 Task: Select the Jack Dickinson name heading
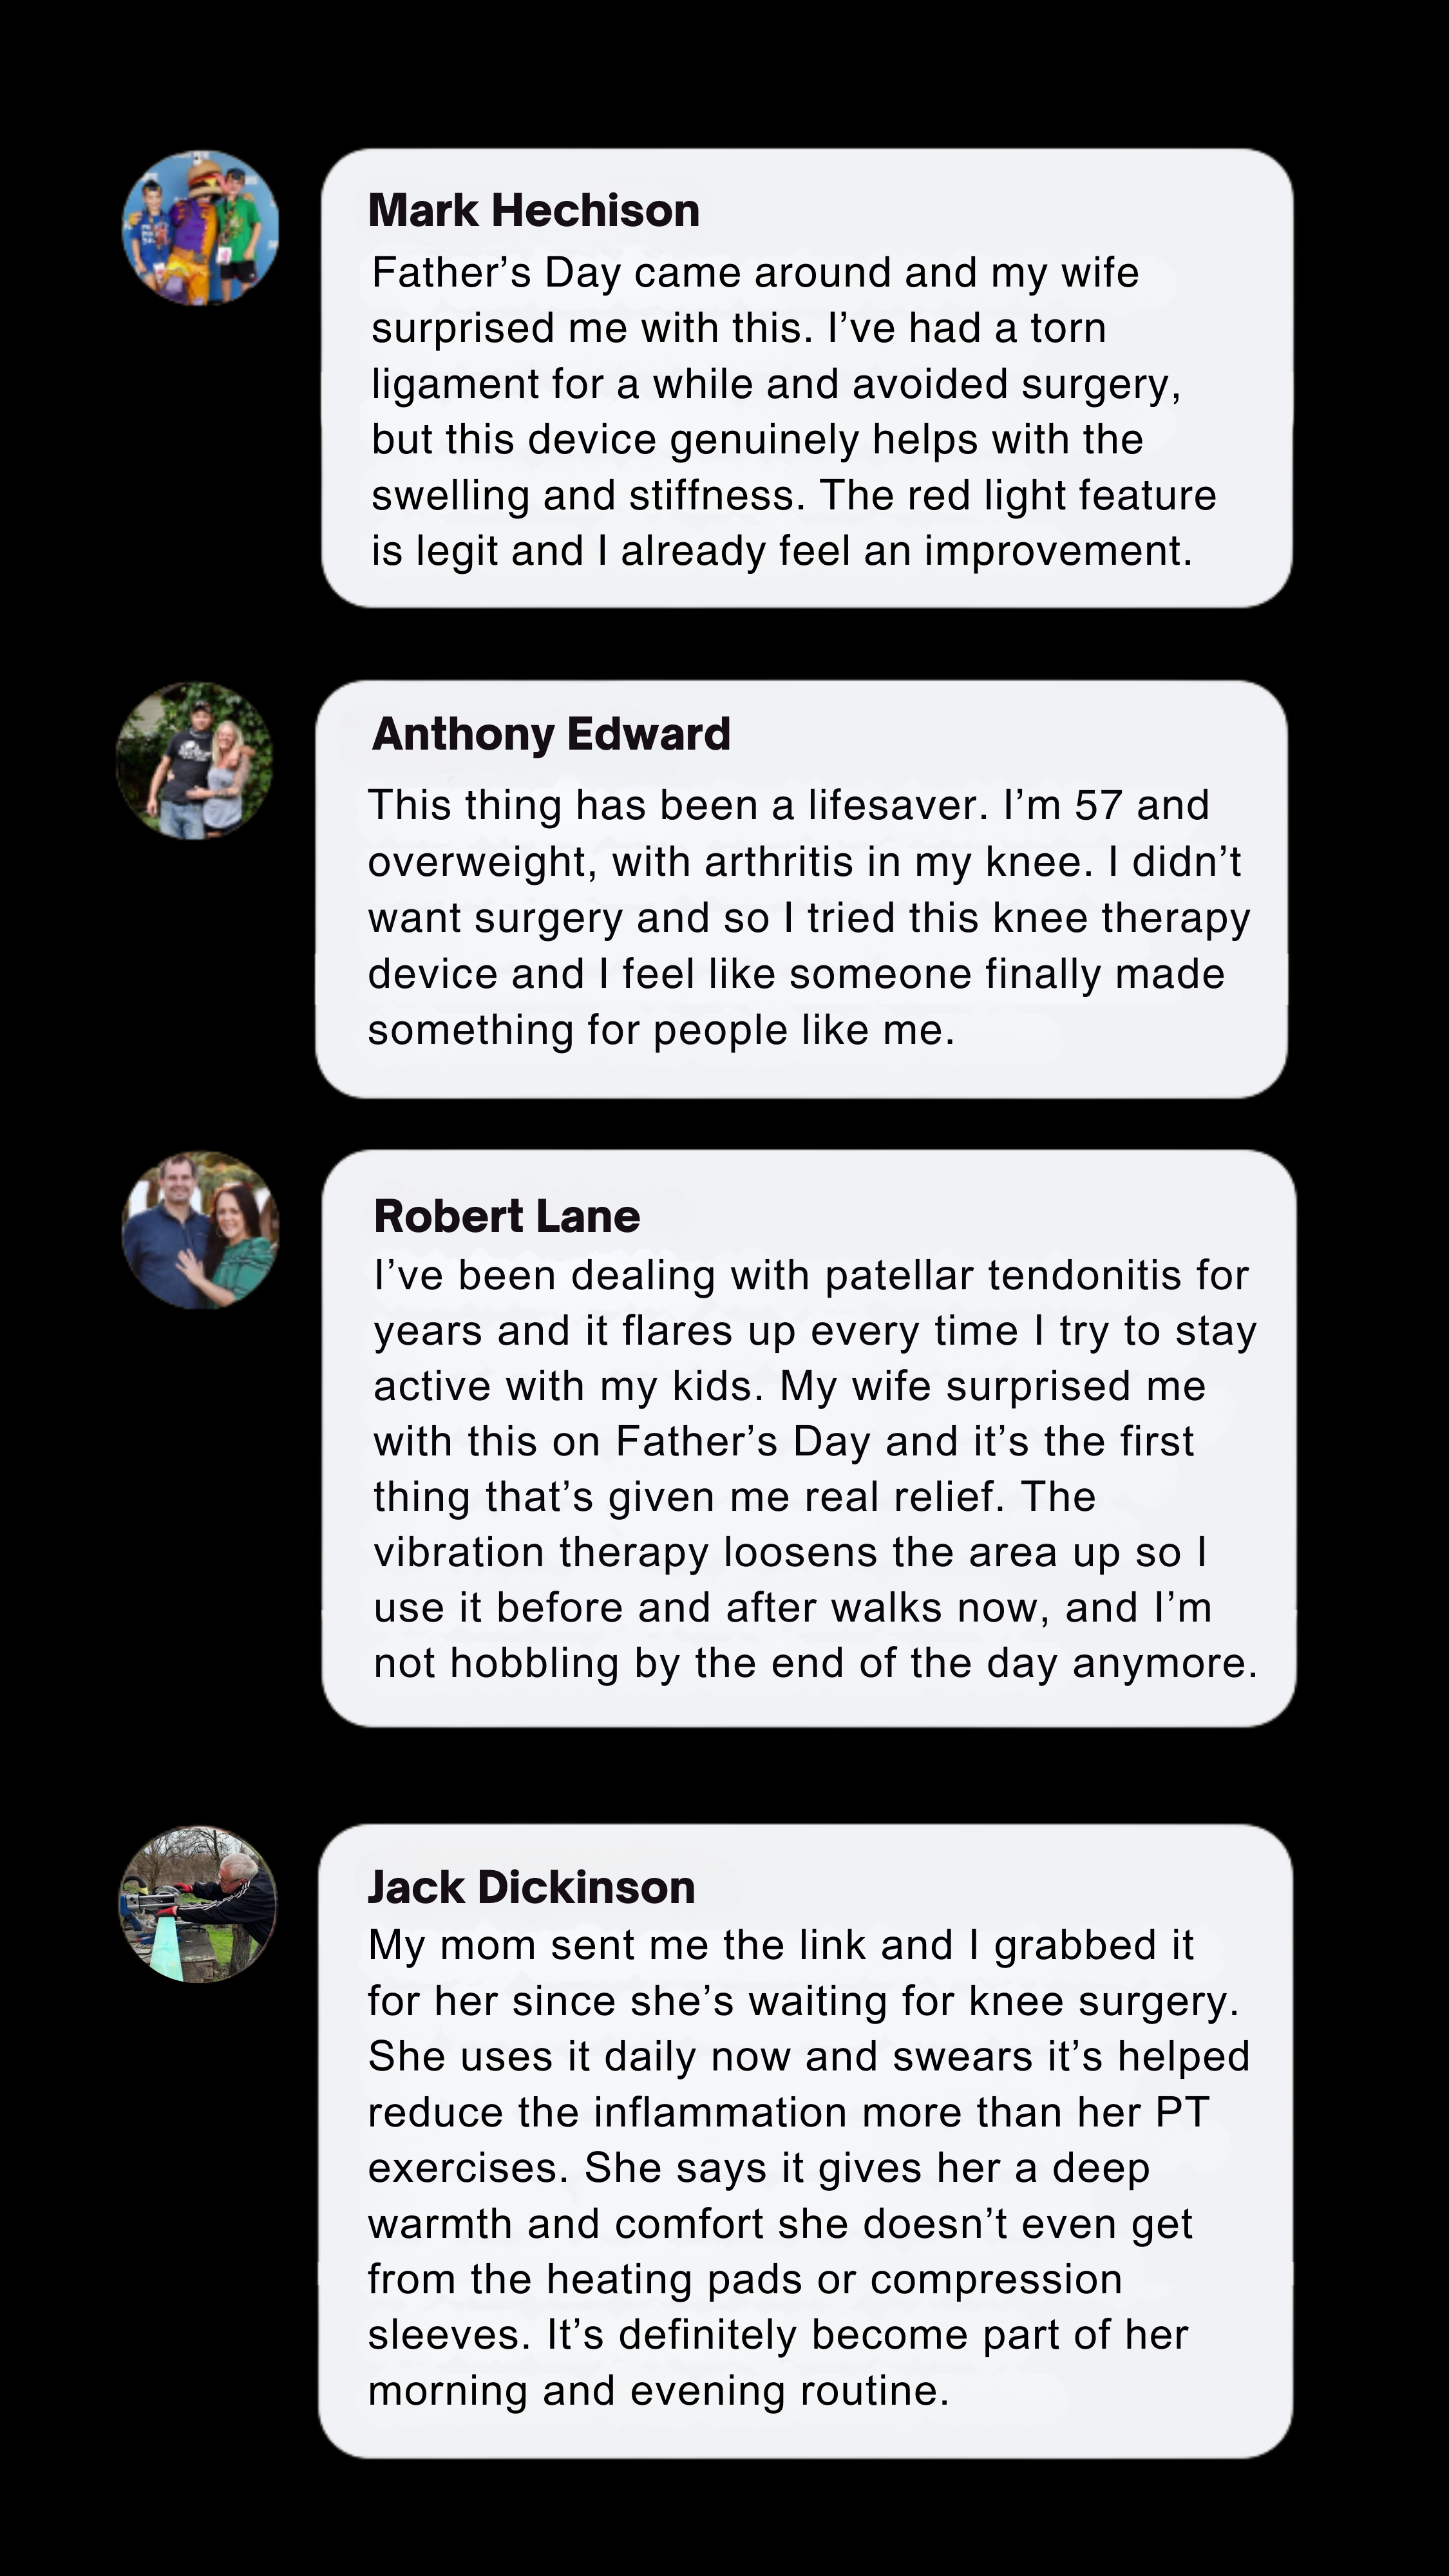[531, 1888]
